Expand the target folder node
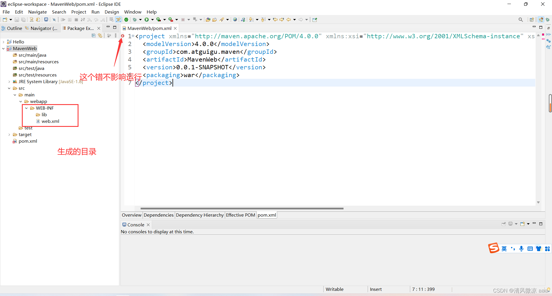Screen dimensions: 552x296 click(x=9, y=135)
